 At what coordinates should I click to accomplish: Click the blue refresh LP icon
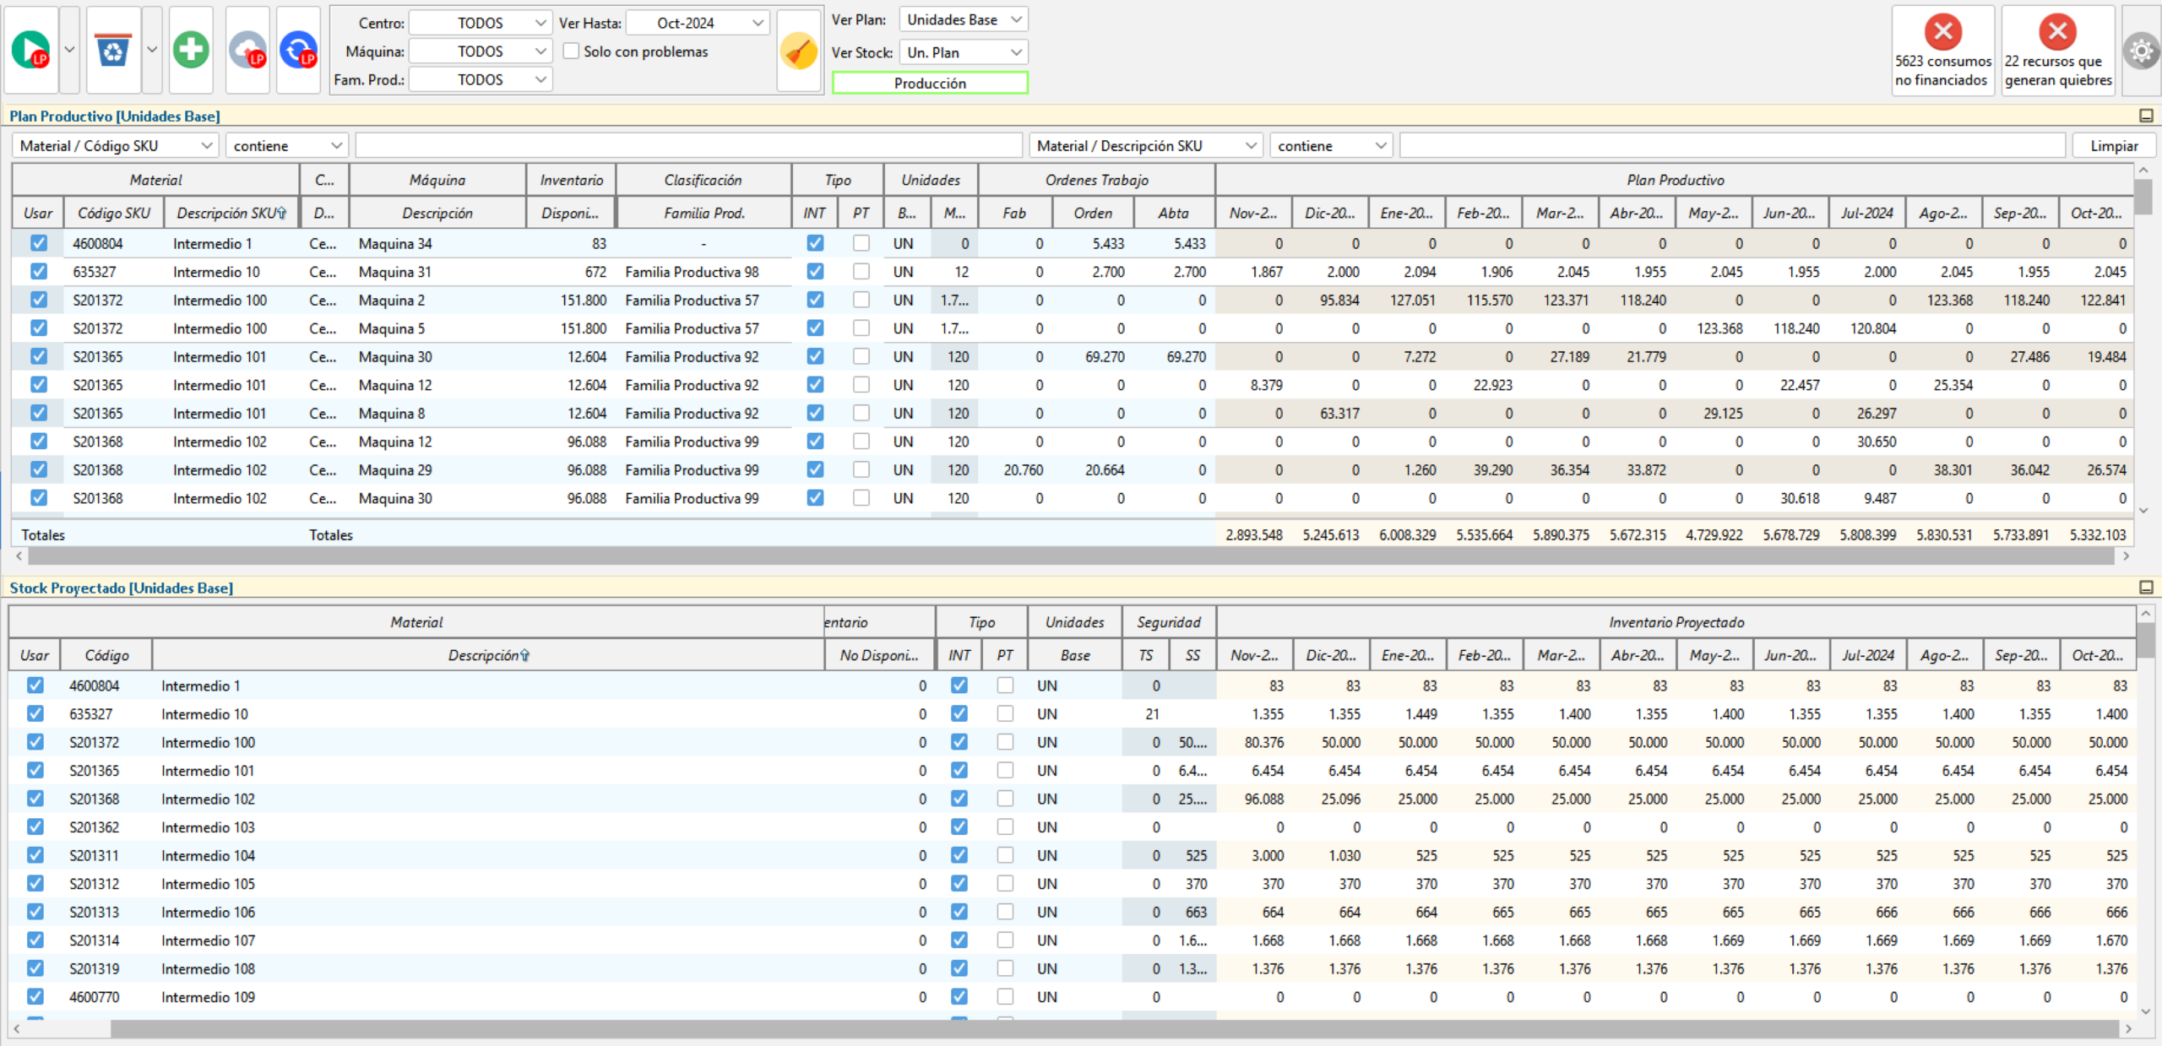coord(299,50)
